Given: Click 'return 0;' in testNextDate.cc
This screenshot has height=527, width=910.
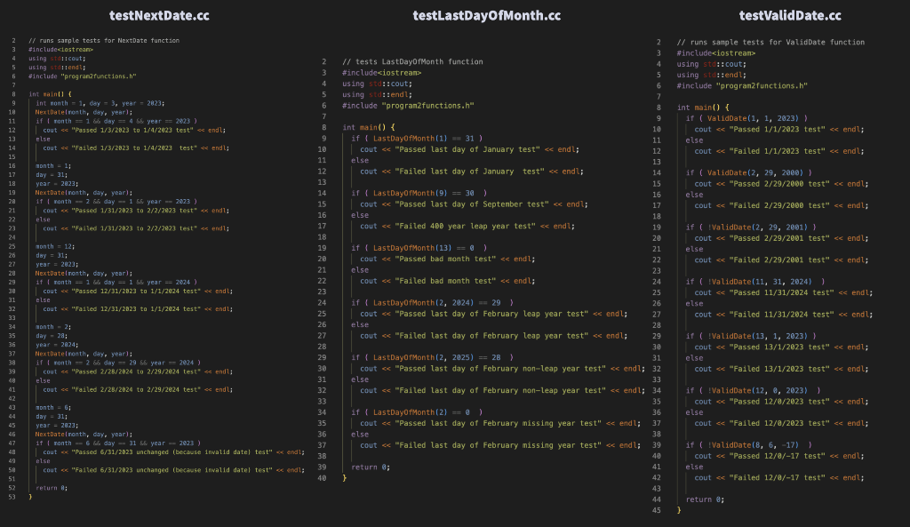Looking at the screenshot, I should point(52,488).
